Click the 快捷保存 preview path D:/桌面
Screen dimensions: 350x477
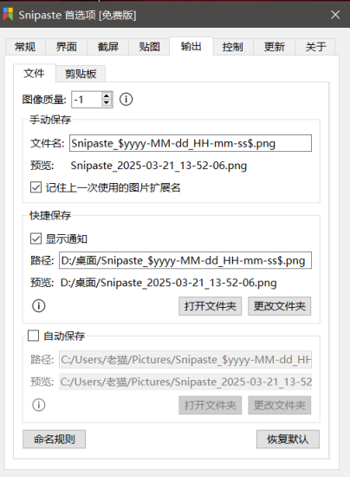point(168,283)
